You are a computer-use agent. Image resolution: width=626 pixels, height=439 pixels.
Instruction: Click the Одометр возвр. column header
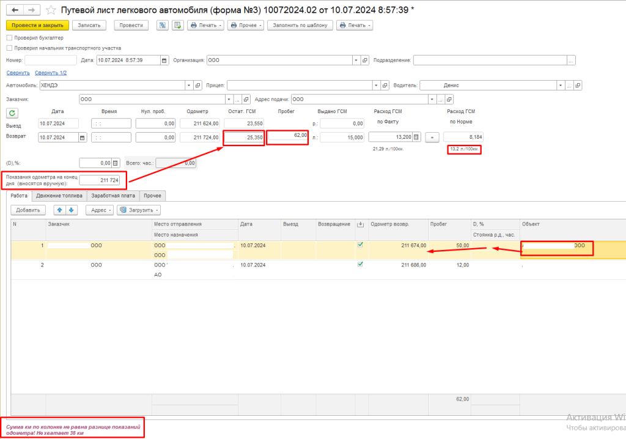pos(398,224)
